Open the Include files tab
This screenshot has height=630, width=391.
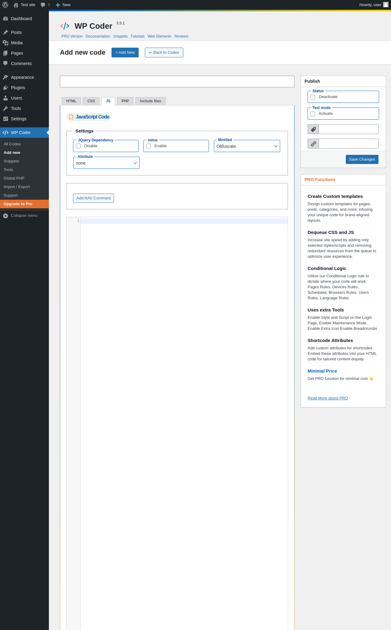point(151,101)
